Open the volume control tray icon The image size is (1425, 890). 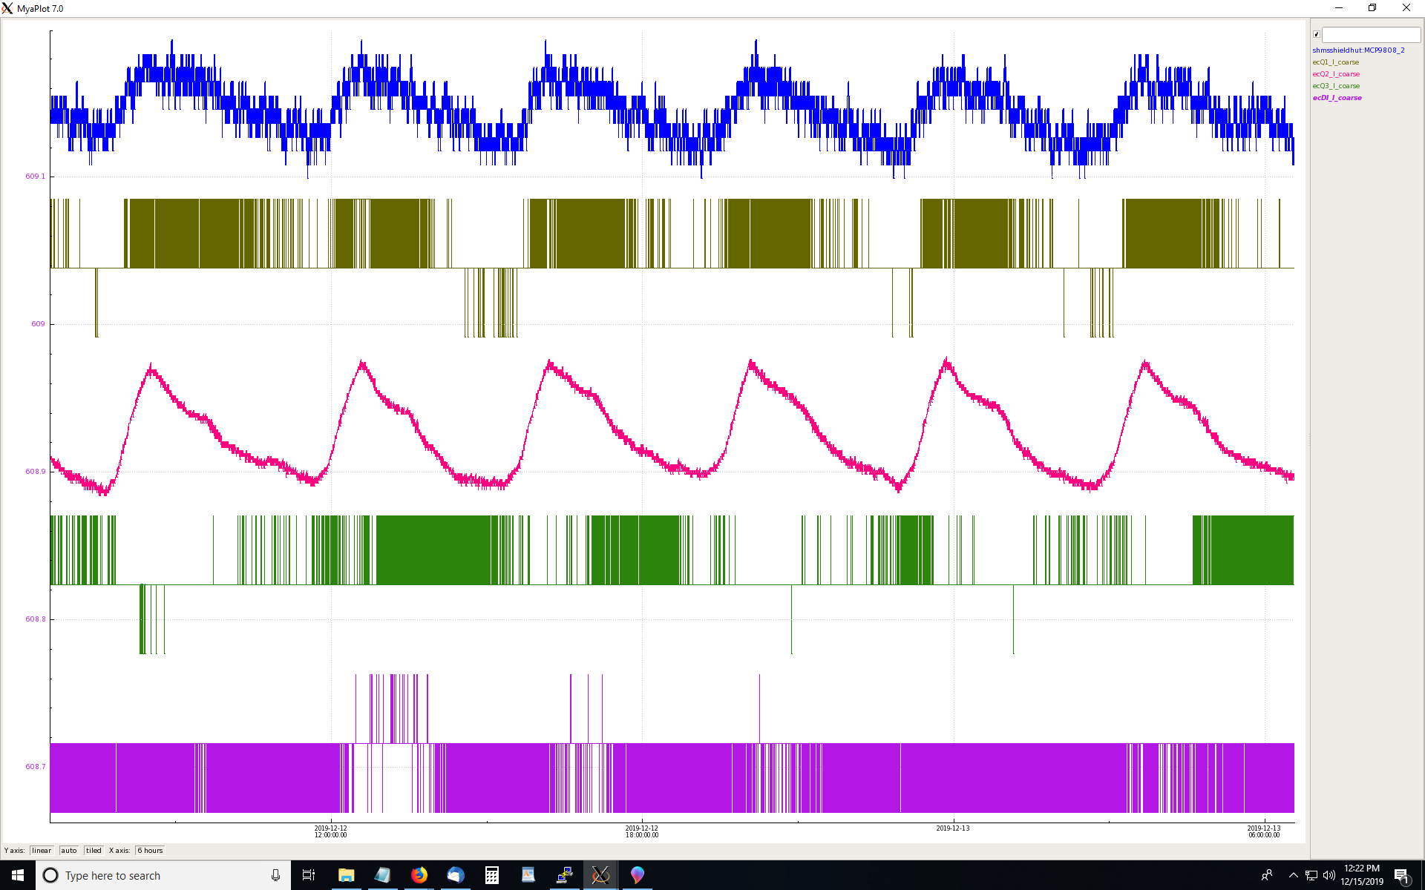[1329, 875]
